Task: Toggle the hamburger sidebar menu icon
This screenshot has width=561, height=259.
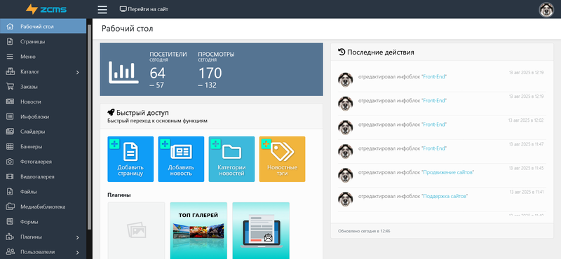Action: coord(102,10)
